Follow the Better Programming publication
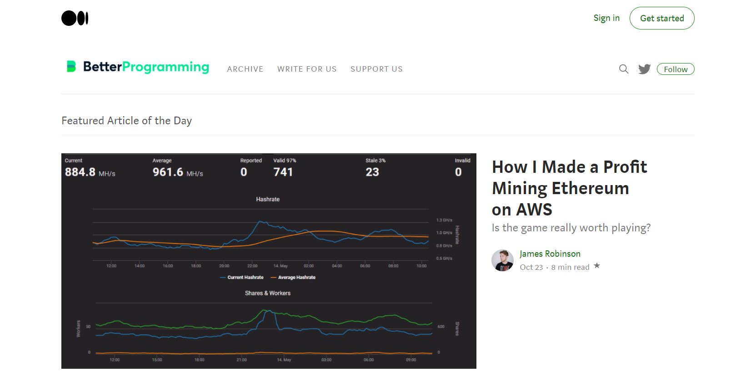746x381 pixels. (676, 69)
